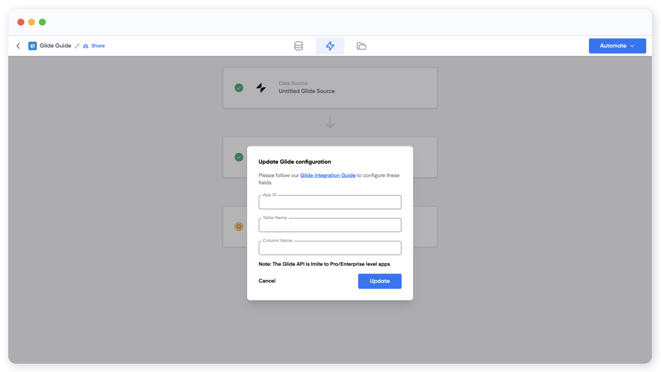The height and width of the screenshot is (372, 661).
Task: Click the Glide Guide app logo icon
Action: point(33,46)
